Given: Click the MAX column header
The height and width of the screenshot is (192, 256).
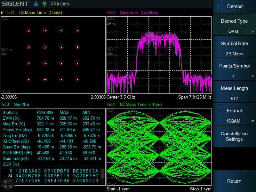Looking at the screenshot, I should click(x=64, y=113).
